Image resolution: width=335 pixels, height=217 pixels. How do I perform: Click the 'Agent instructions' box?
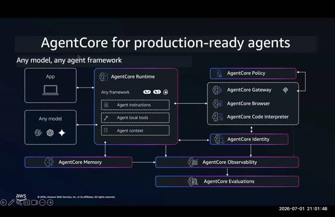tap(135, 105)
